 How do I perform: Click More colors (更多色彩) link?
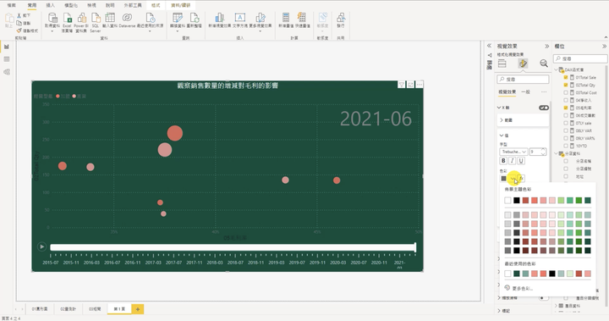[x=522, y=289]
